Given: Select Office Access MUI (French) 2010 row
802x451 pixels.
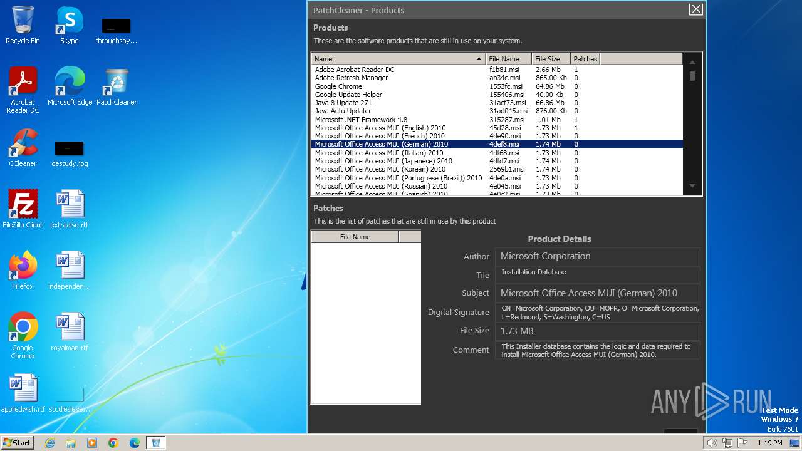Looking at the screenshot, I should tap(497, 136).
